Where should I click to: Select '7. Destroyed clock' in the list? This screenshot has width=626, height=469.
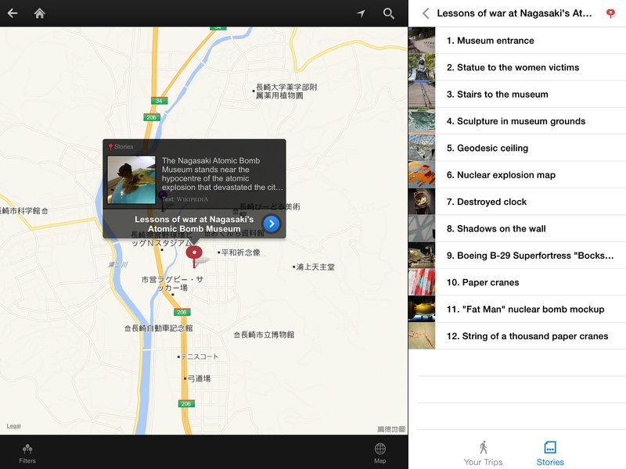(x=517, y=202)
